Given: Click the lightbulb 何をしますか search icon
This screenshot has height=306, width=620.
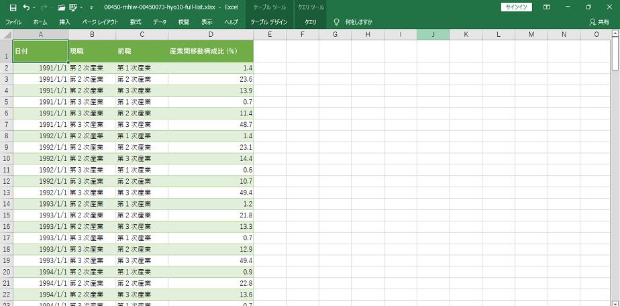Looking at the screenshot, I should [x=336, y=22].
